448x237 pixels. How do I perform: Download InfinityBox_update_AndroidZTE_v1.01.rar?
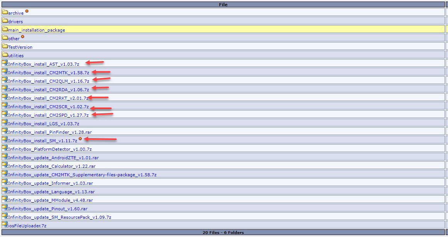point(53,157)
